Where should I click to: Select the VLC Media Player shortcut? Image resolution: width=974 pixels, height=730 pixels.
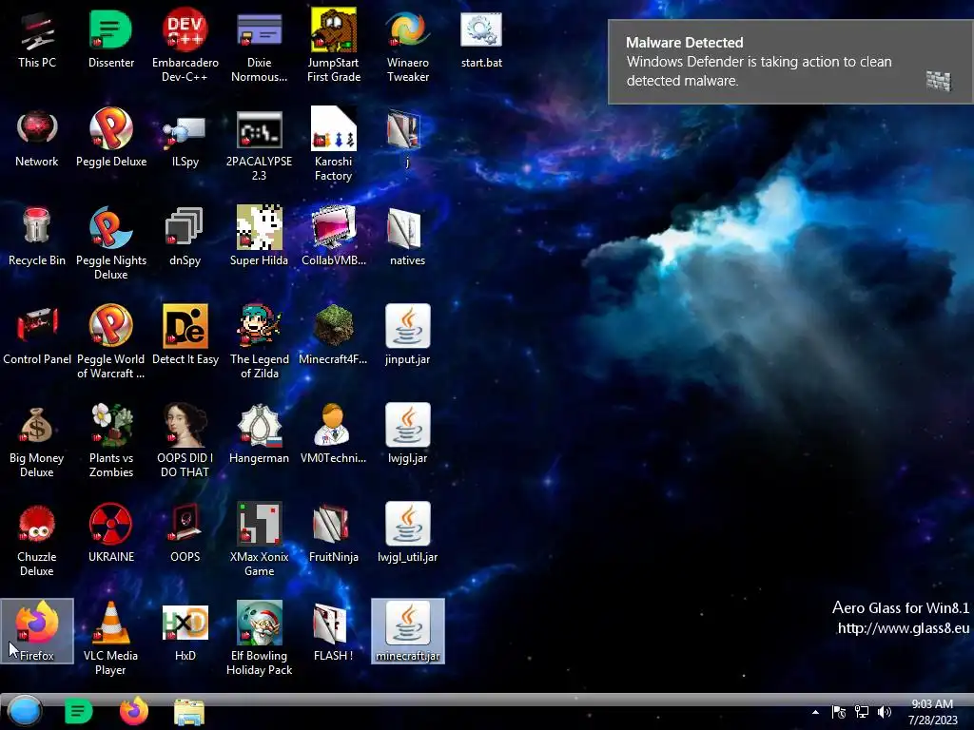pyautogui.click(x=110, y=639)
